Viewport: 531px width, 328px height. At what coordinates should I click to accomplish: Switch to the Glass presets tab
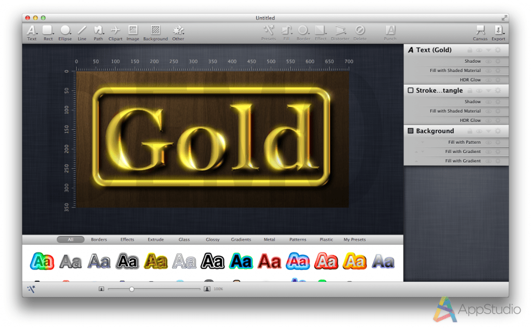tap(184, 240)
